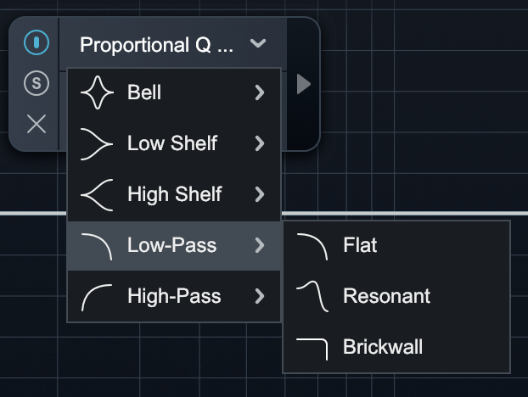Image resolution: width=528 pixels, height=397 pixels.
Task: Remove the band with the X button
Action: point(37,124)
